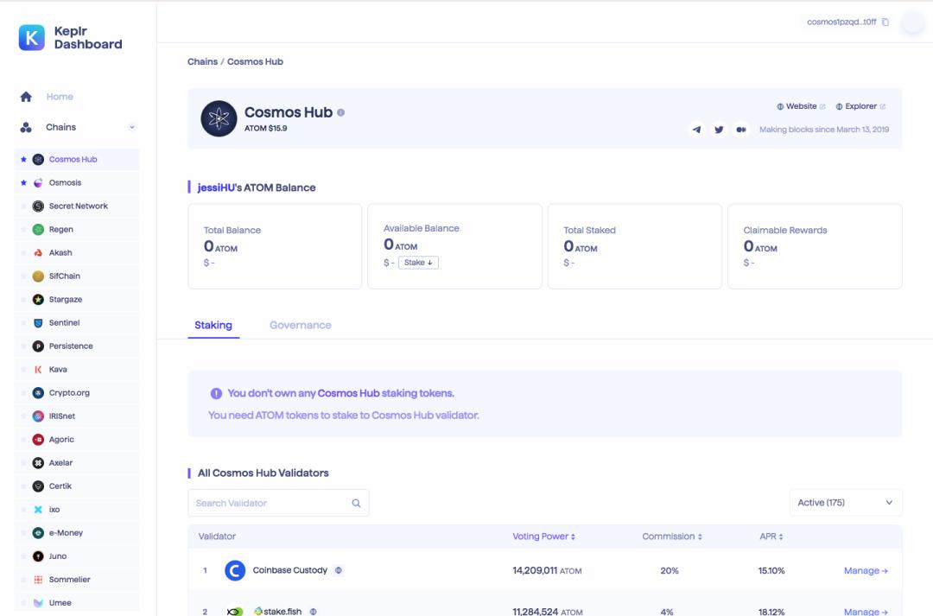Click the search magnifier in validator search

tap(356, 503)
